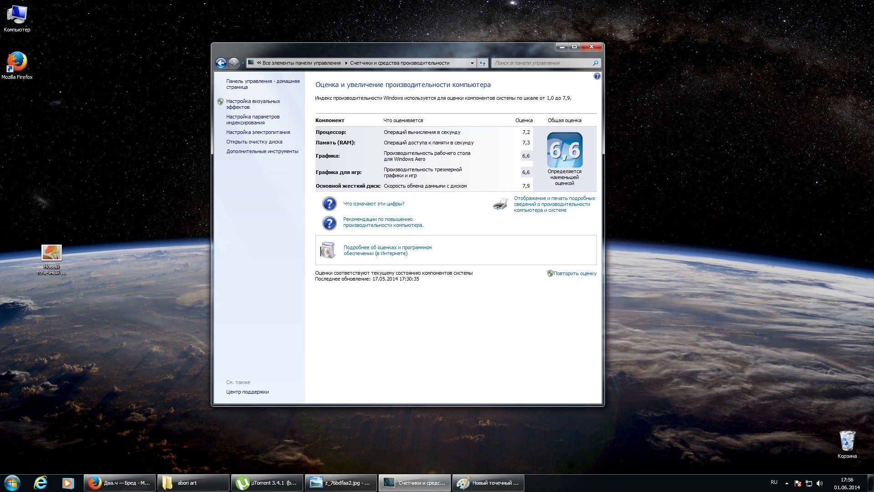Image resolution: width=874 pixels, height=492 pixels.
Task: Open the recent pages dropdown arrow
Action: [x=243, y=63]
